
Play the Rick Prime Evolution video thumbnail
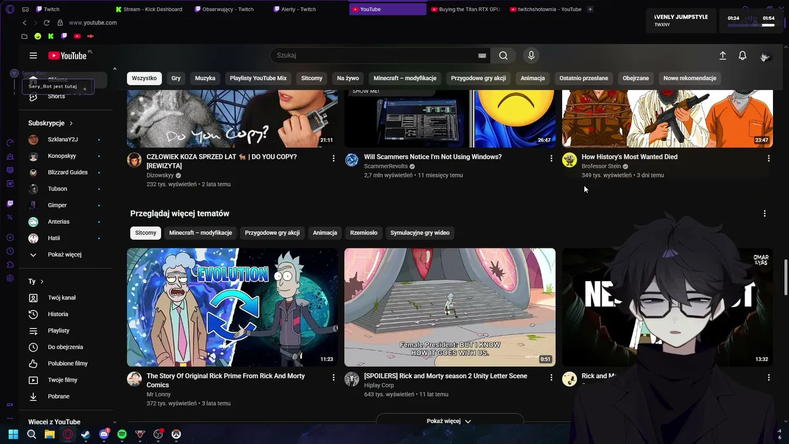[232, 307]
